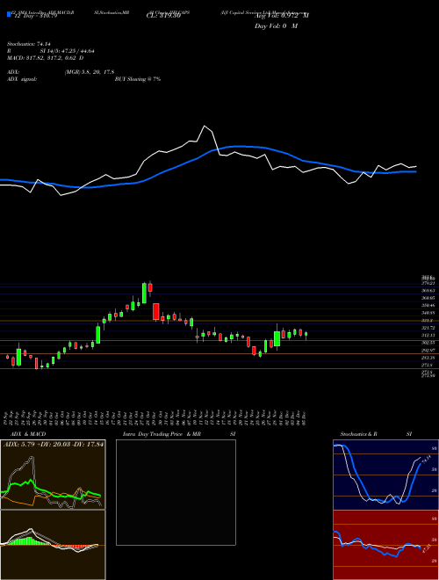Click the 'Stochastics & R' panel title
The width and height of the screenshot is (439, 580).
[358, 434]
